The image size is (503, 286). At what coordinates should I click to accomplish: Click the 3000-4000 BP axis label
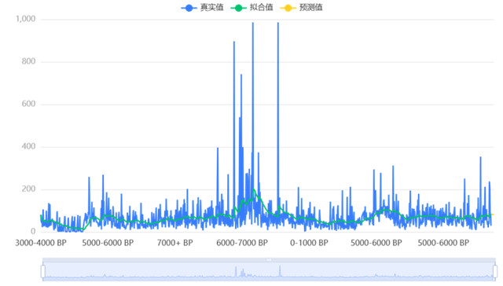pyautogui.click(x=41, y=243)
